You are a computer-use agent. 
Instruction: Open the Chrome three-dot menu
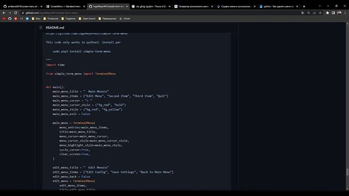[x=345, y=13]
